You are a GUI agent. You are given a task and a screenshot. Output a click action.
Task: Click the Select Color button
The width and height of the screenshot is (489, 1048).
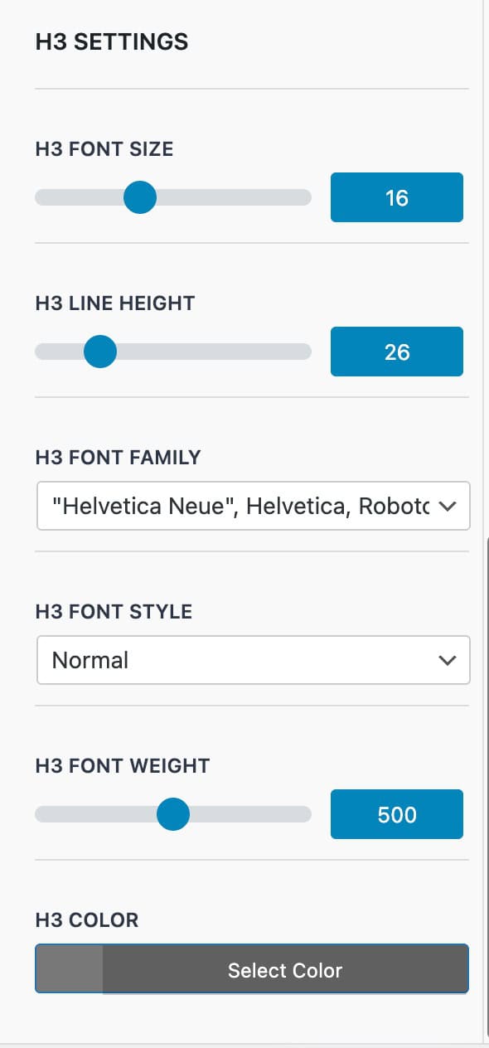click(x=284, y=970)
